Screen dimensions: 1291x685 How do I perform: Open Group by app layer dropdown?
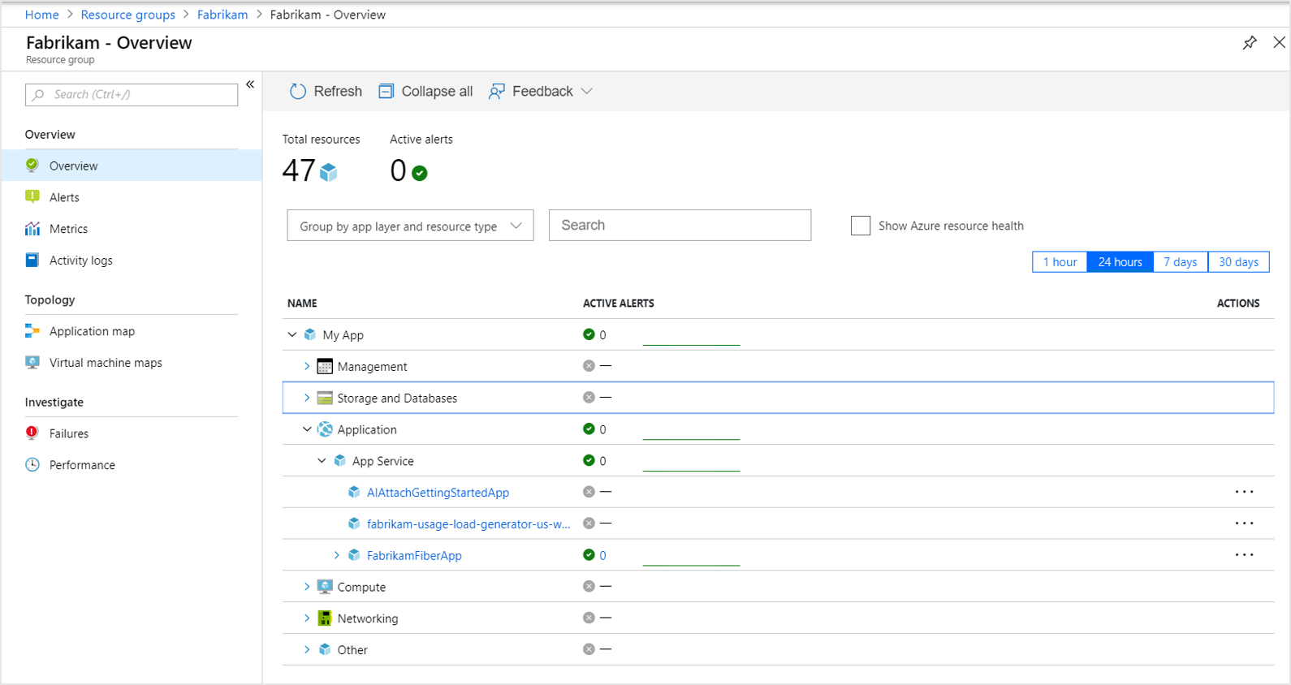click(x=410, y=226)
